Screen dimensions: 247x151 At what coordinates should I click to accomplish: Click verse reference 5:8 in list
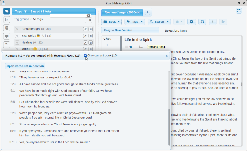(x=12, y=102)
